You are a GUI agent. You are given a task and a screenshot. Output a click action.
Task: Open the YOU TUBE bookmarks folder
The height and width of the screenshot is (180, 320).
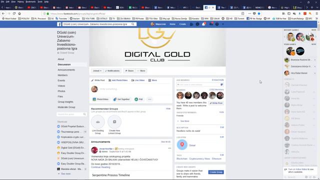pyautogui.click(x=88, y=18)
